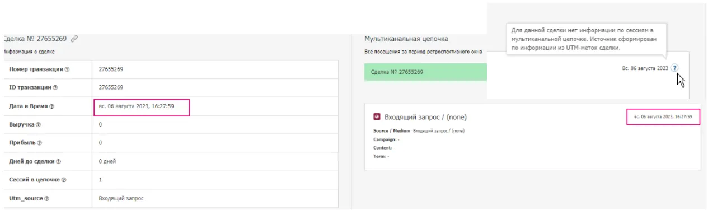The height and width of the screenshot is (210, 708).
Task: Click the date value вс. 06 августа 2023, 16:27:59 in table
Action: click(136, 106)
